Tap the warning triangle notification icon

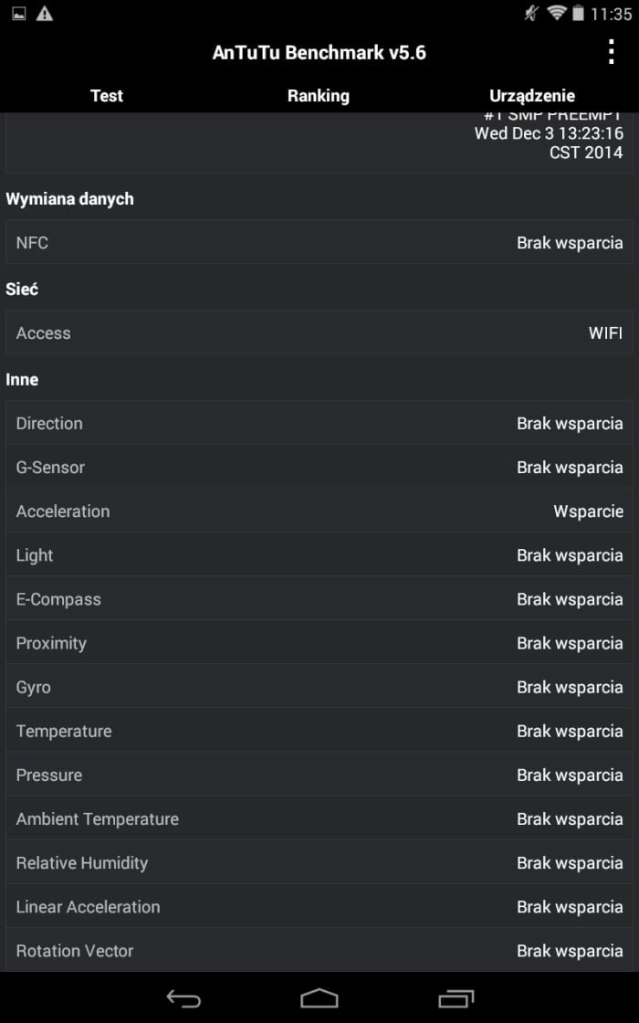(x=45, y=13)
